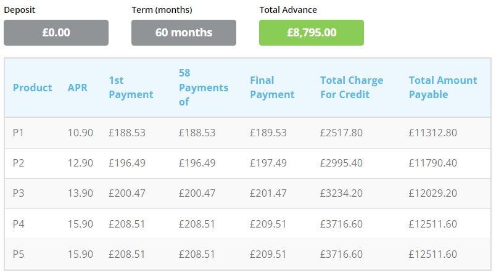Click the £8,795.00 Total Advance box
The image size is (504, 280).
click(312, 33)
